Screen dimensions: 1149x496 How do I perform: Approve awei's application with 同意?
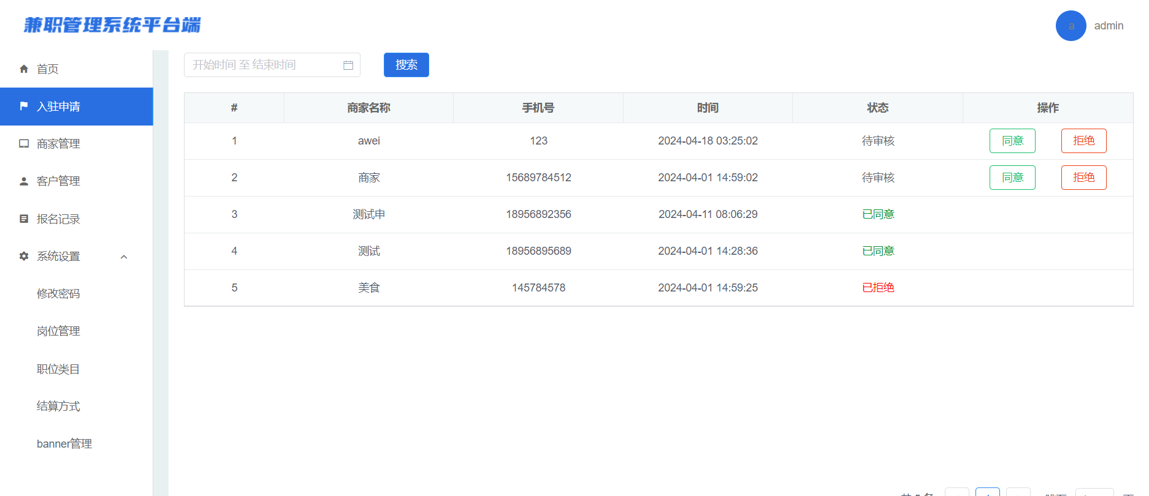coord(1012,141)
